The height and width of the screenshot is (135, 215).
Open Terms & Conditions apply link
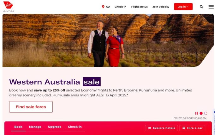click(190, 118)
